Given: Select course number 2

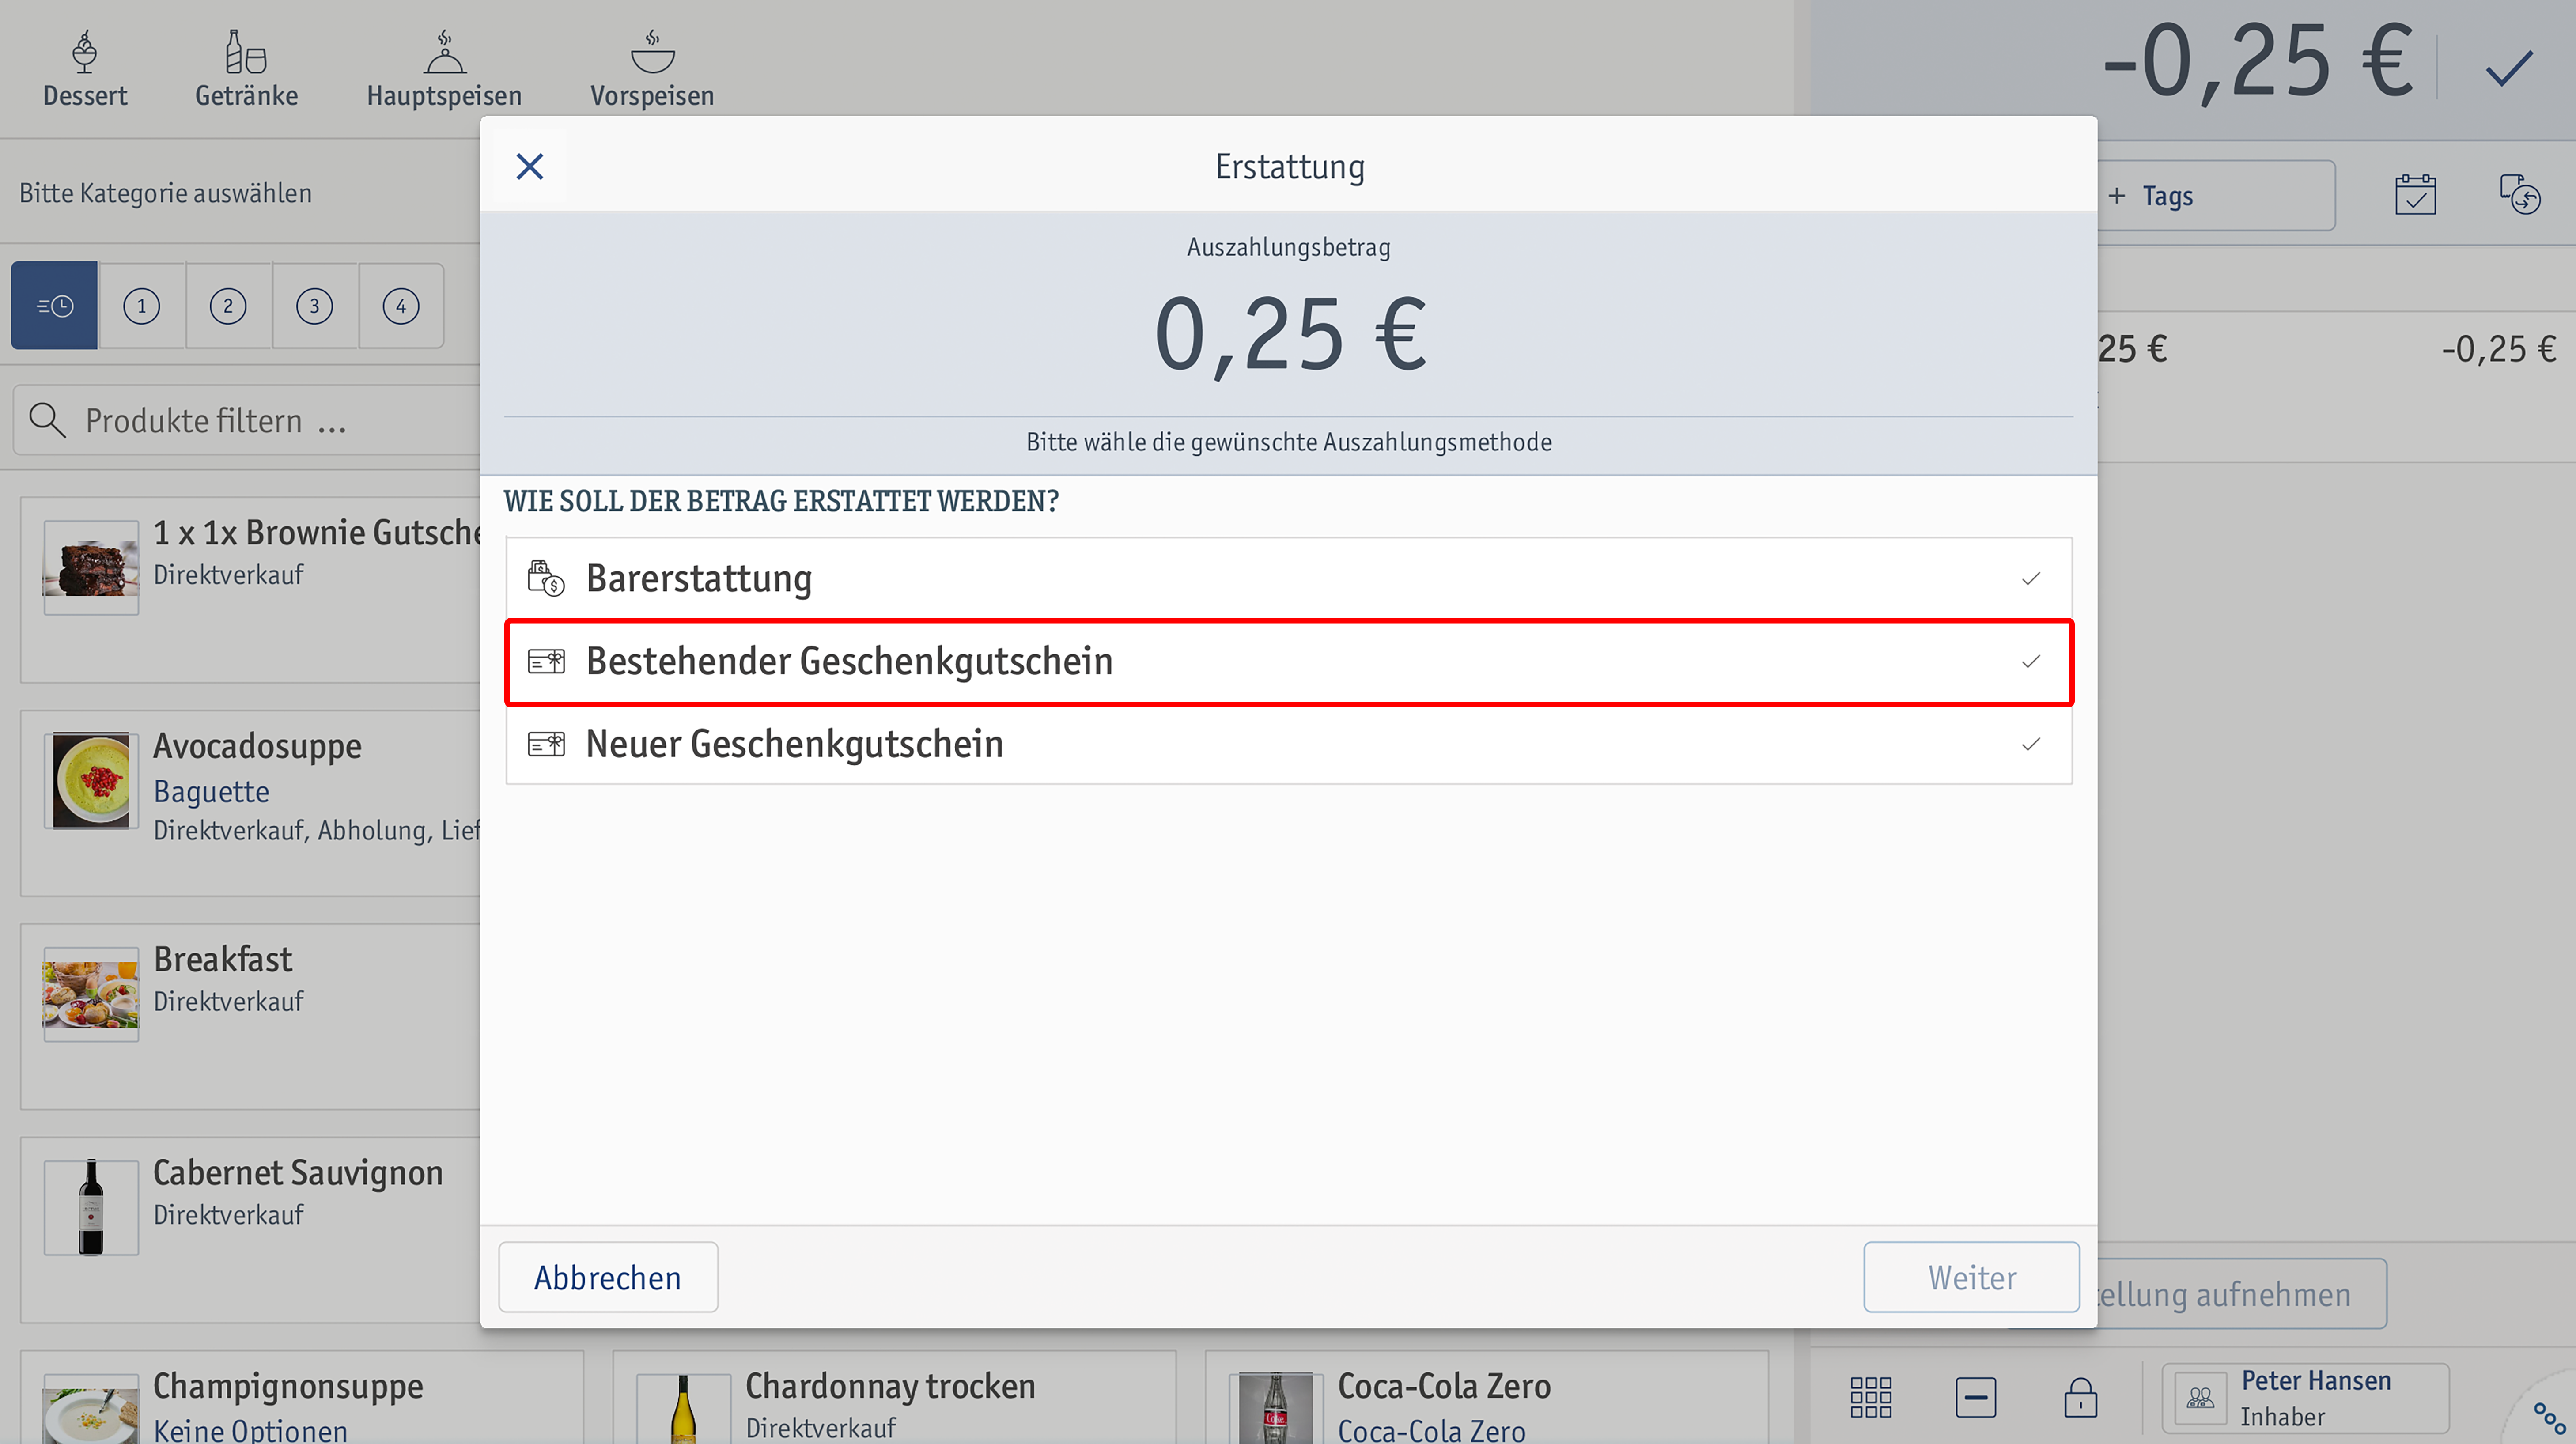Looking at the screenshot, I should 228,305.
